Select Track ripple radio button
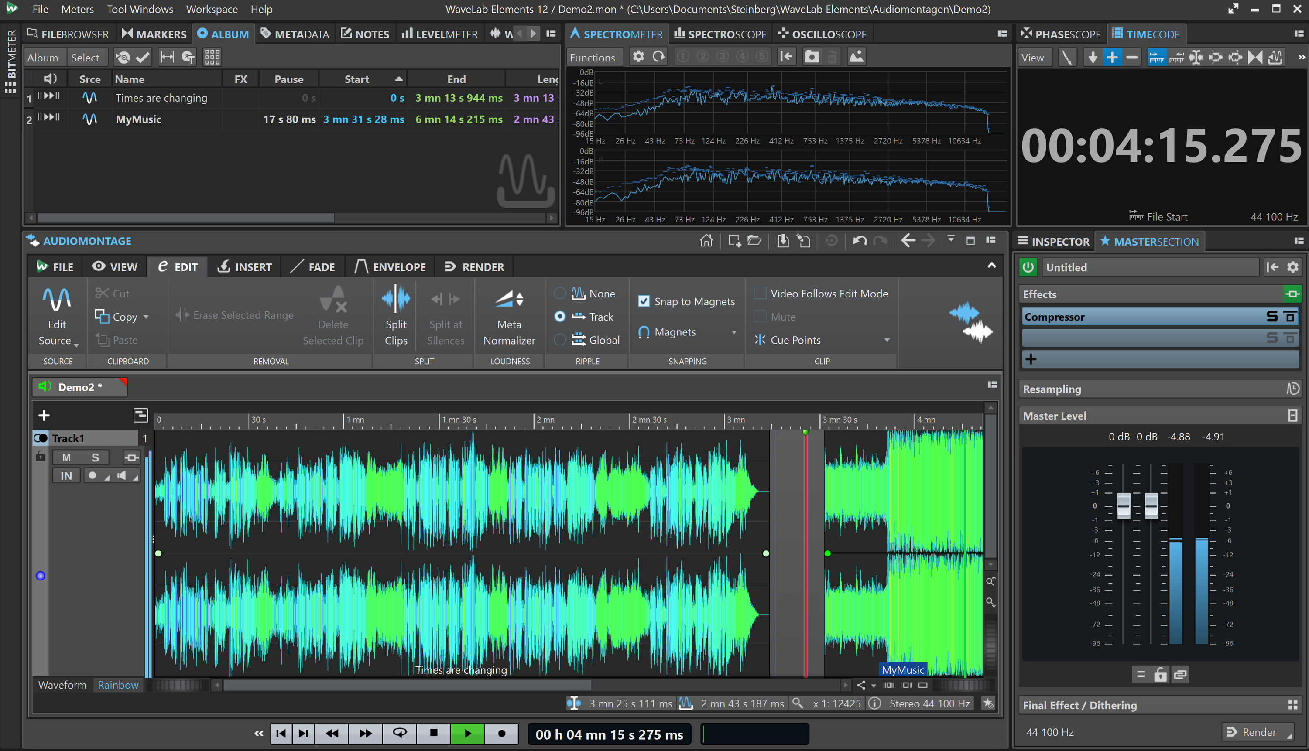1309x751 pixels. (560, 316)
